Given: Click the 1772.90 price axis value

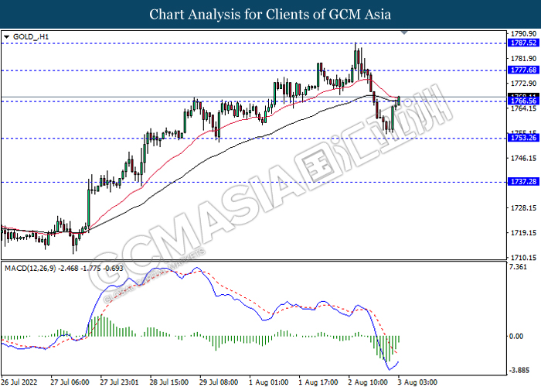Looking at the screenshot, I should 523,84.
